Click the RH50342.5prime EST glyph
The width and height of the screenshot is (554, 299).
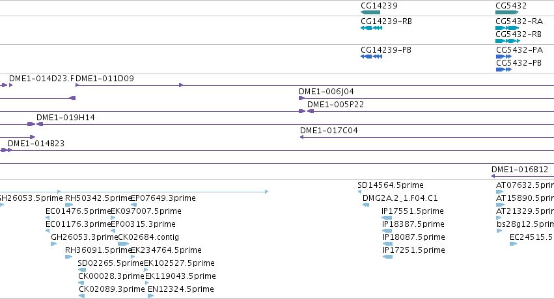coord(69,205)
